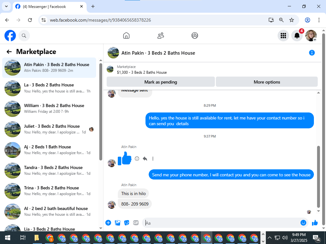
Task: Open account profile picture menu
Action: point(311,36)
